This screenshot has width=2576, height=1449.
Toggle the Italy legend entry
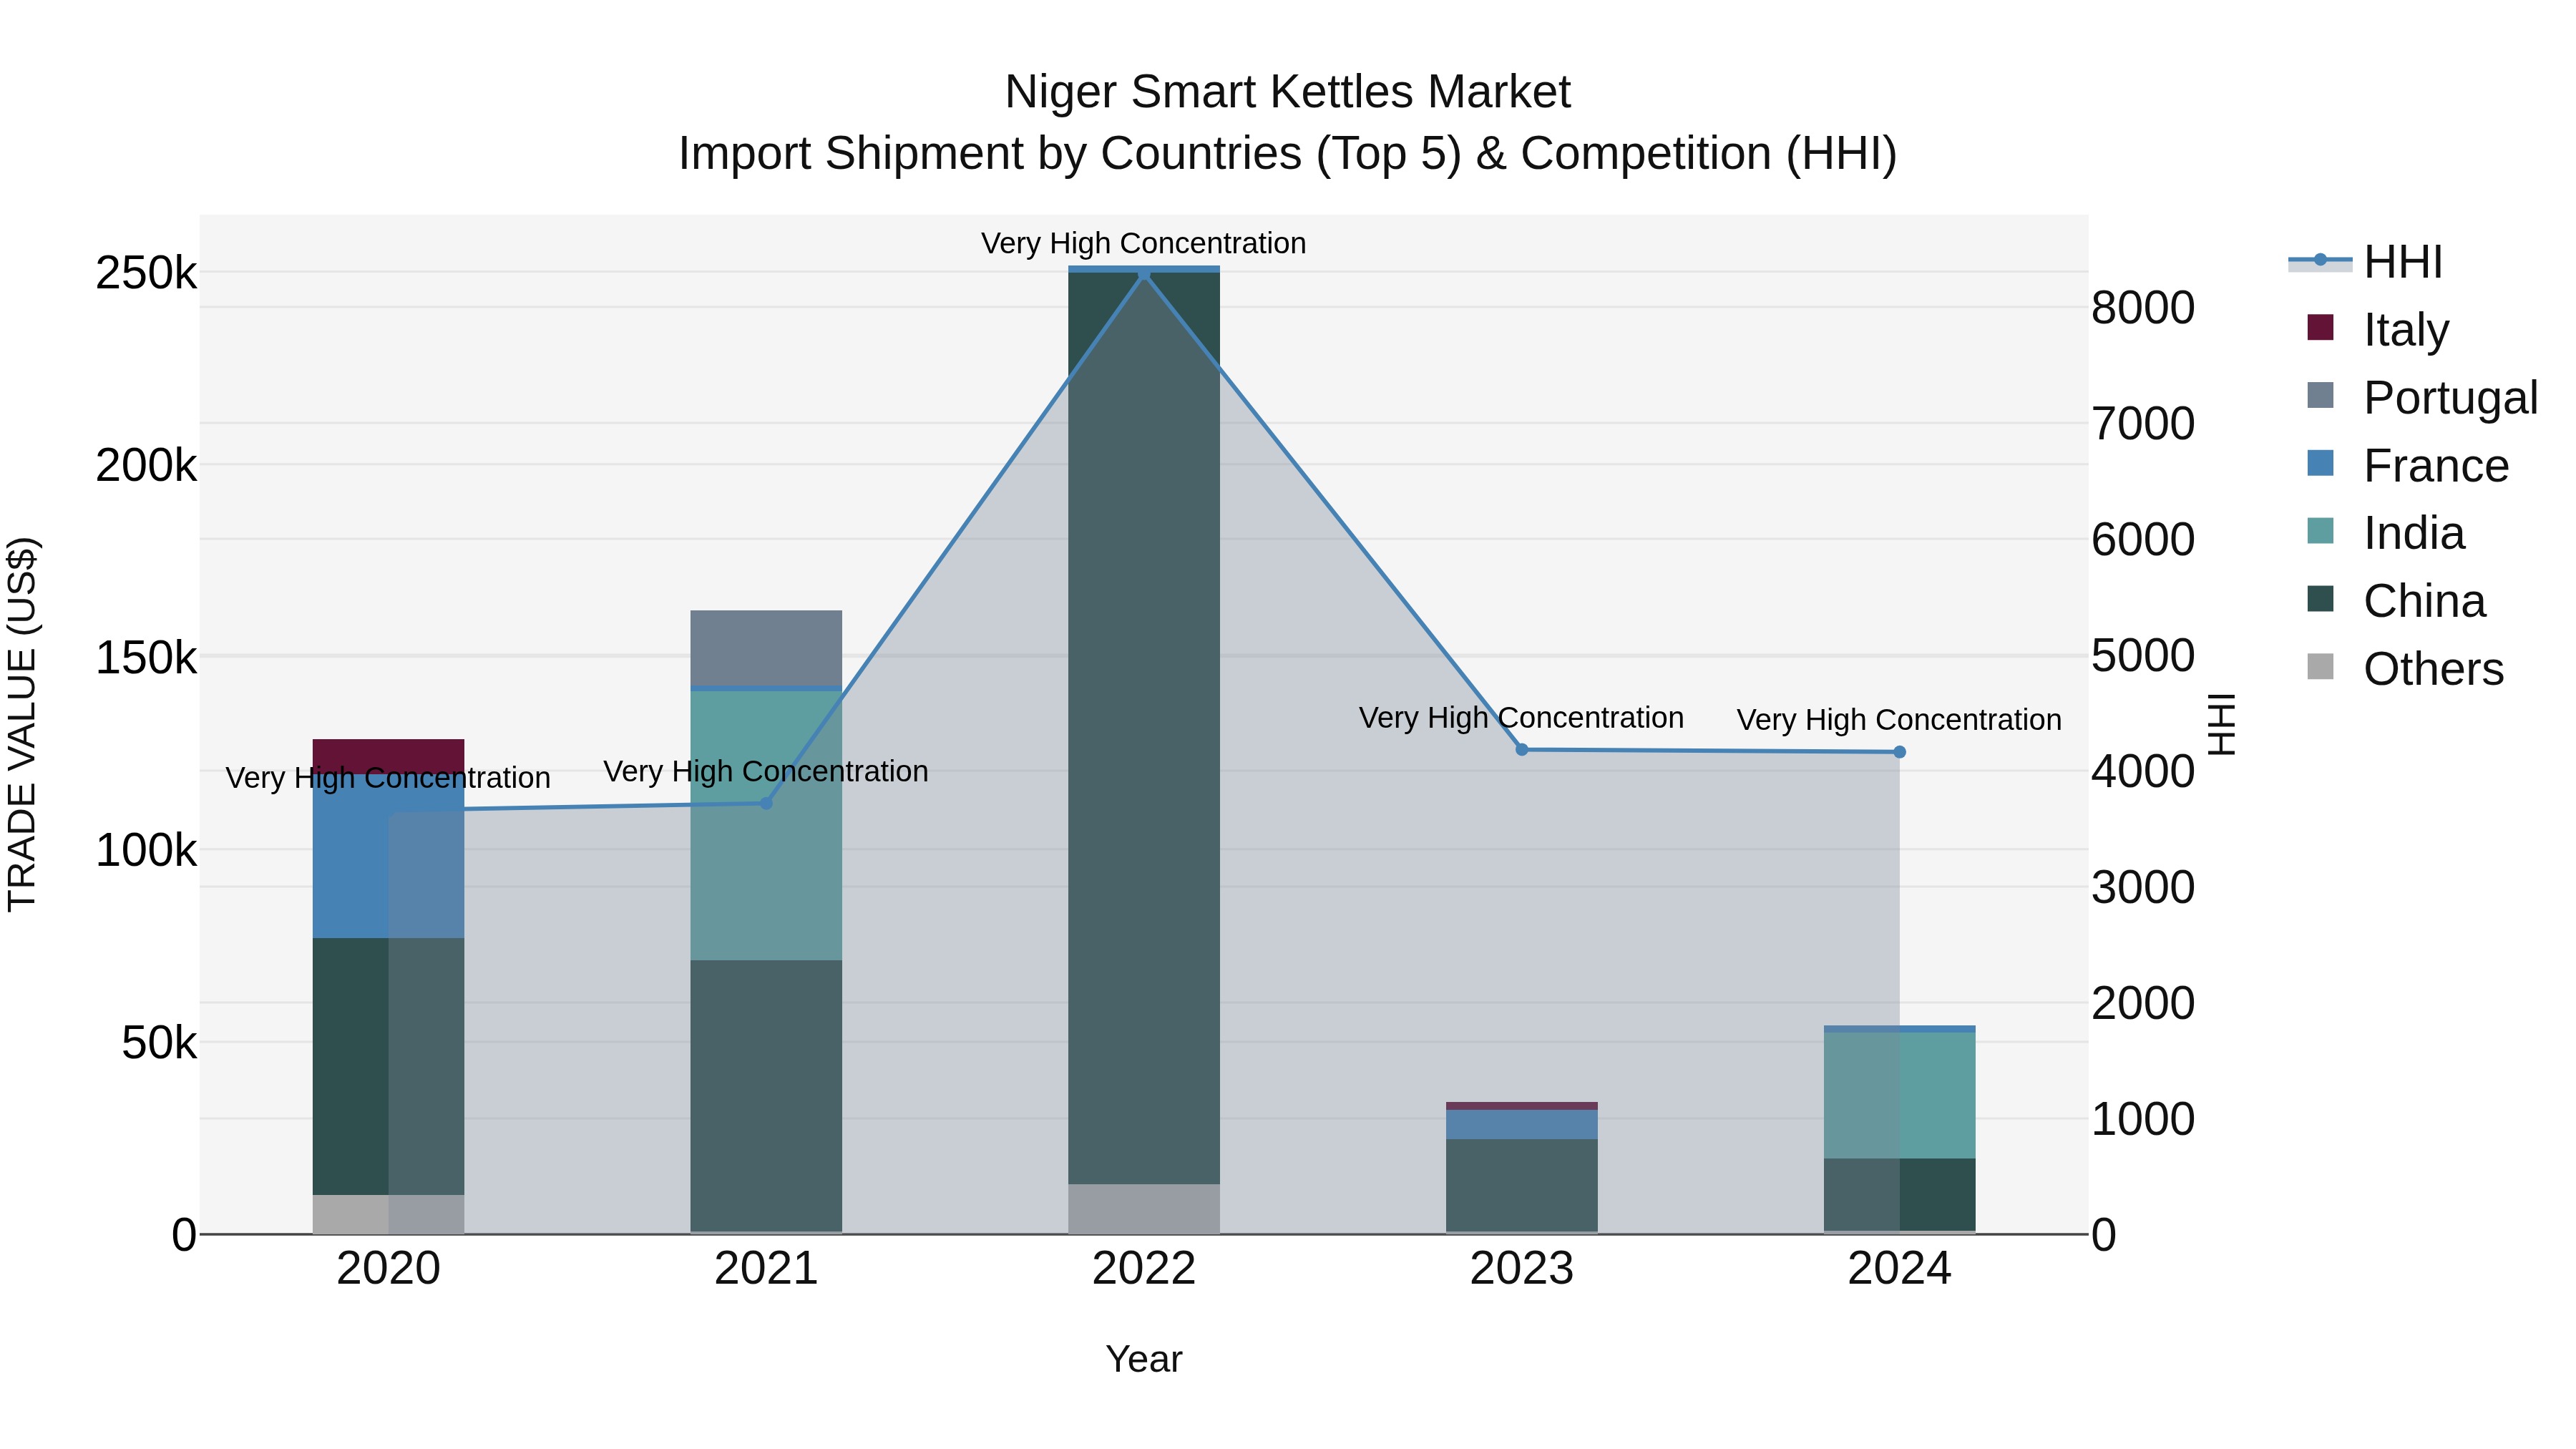[2378, 329]
